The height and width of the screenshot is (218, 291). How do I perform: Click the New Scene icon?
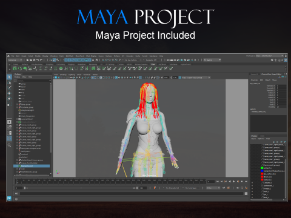tap(28, 60)
